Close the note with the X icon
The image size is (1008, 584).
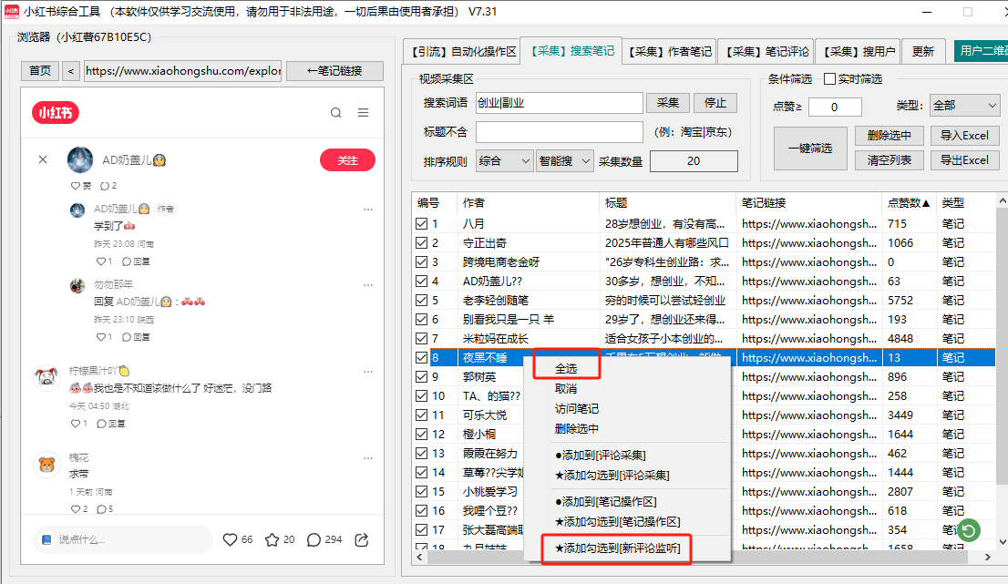pos(43,159)
